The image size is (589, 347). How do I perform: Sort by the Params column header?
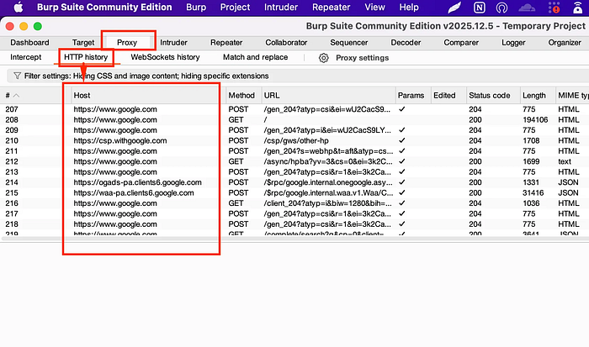pyautogui.click(x=413, y=95)
